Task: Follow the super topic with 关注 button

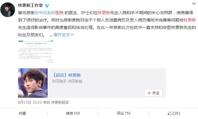Action: point(153,93)
